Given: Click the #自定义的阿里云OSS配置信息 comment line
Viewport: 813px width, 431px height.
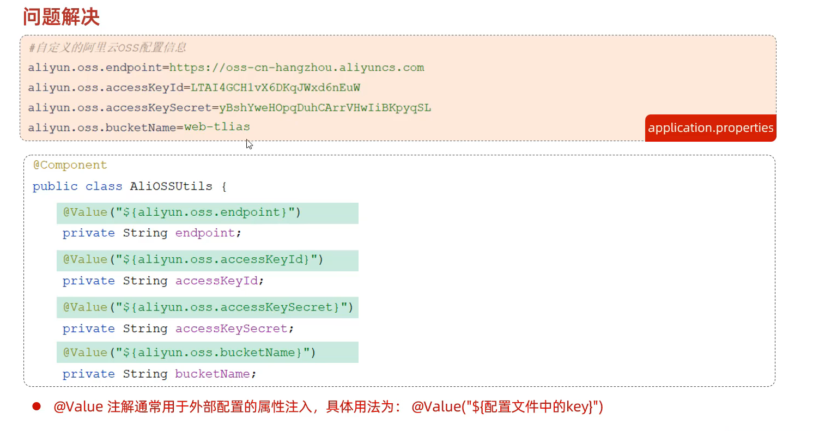Looking at the screenshot, I should (x=107, y=47).
